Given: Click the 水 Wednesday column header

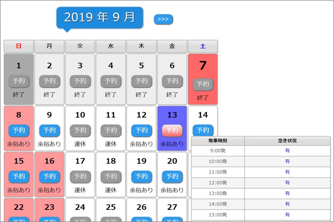Looking at the screenshot, I should point(111,46).
